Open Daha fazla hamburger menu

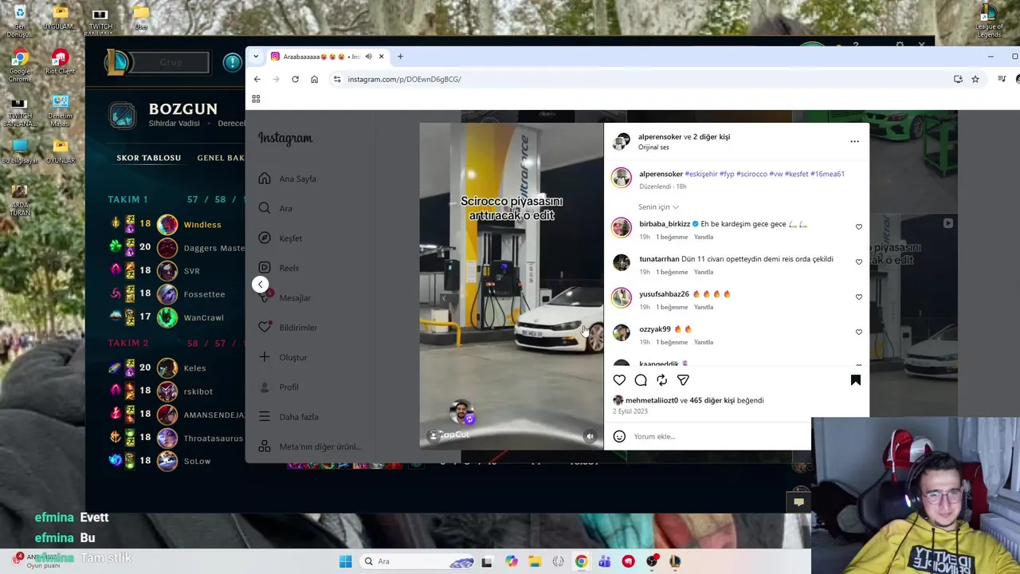tap(265, 417)
